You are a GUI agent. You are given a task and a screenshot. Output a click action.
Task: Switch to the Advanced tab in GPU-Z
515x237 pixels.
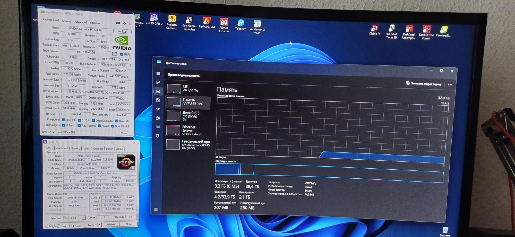[x=81, y=22]
